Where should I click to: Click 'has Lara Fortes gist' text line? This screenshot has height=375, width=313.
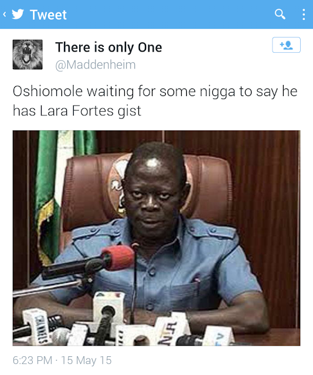[77, 111]
